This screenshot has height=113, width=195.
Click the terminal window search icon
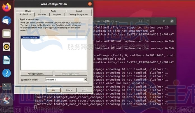point(141,21)
